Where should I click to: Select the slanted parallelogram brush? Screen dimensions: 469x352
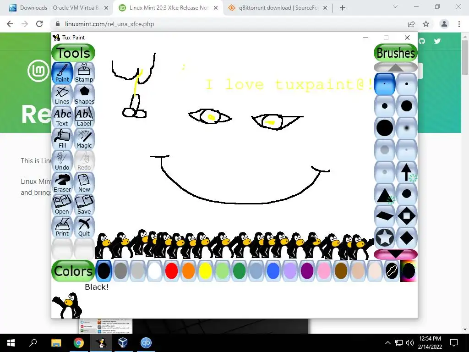coord(385,216)
